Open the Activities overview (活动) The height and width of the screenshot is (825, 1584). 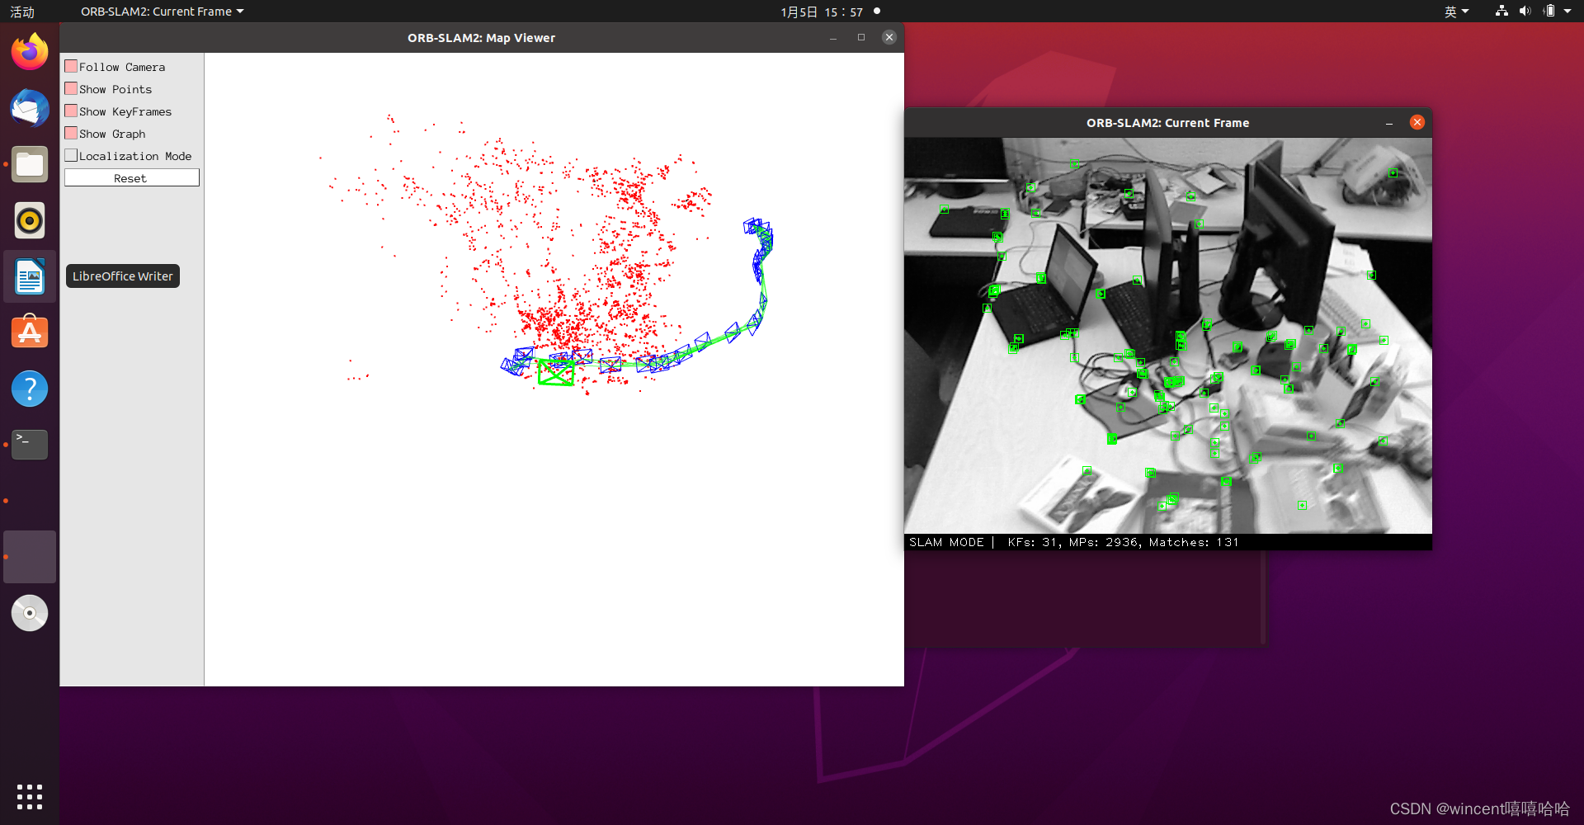[22, 12]
